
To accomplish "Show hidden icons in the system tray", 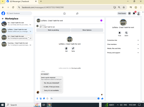I will (118, 105).
